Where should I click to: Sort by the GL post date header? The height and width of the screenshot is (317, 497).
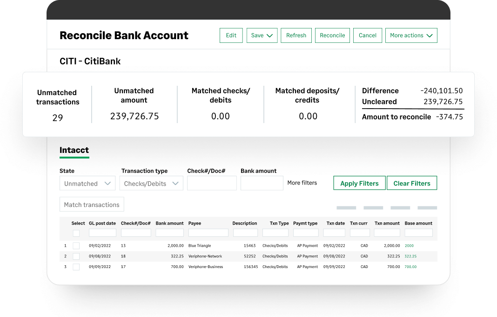coord(102,223)
